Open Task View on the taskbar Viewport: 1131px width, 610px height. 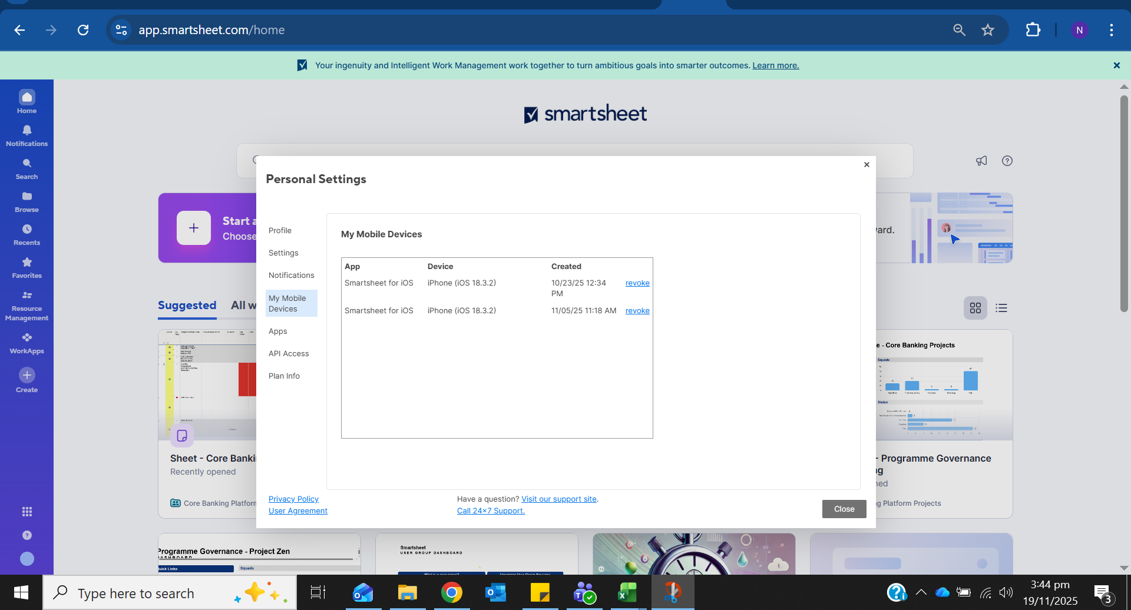318,593
